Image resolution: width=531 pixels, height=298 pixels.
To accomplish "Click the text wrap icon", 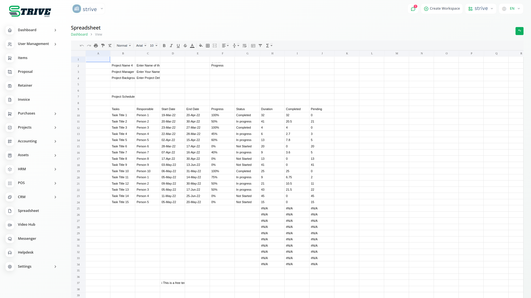I will 244,46.
